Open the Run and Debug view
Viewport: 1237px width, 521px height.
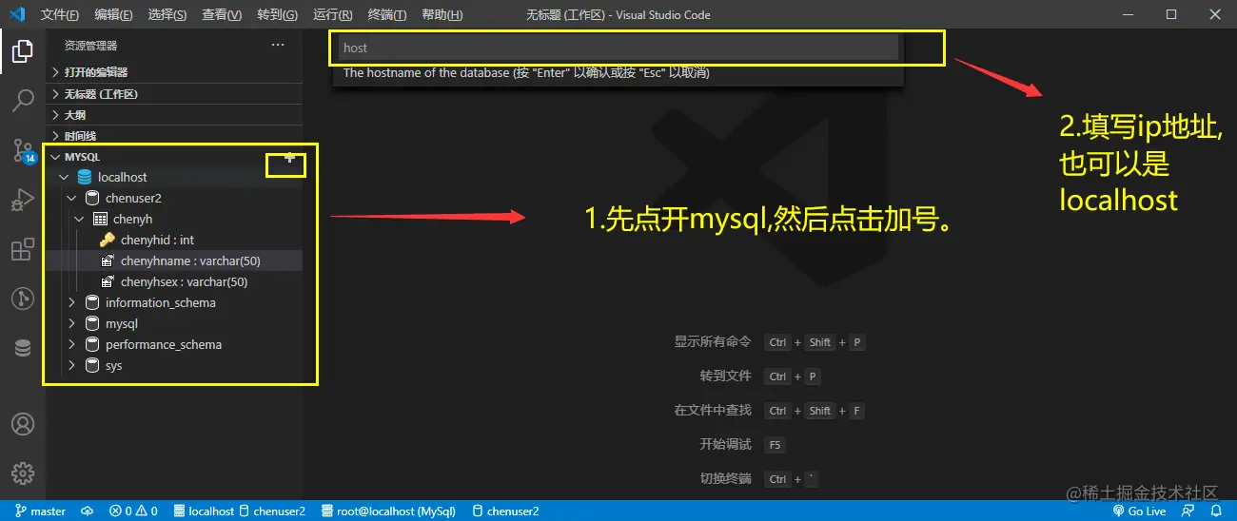tap(23, 200)
